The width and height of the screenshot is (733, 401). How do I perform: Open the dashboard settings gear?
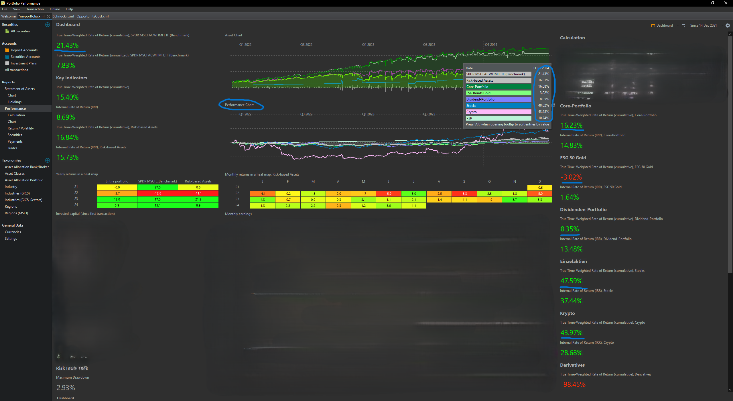coord(728,25)
